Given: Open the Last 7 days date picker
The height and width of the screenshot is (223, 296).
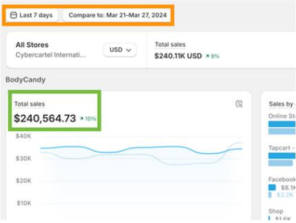Looking at the screenshot, I should (32, 15).
